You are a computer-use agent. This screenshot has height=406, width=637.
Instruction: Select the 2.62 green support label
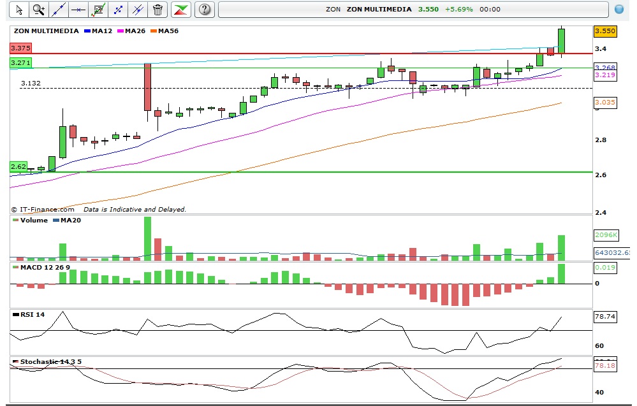[18, 166]
